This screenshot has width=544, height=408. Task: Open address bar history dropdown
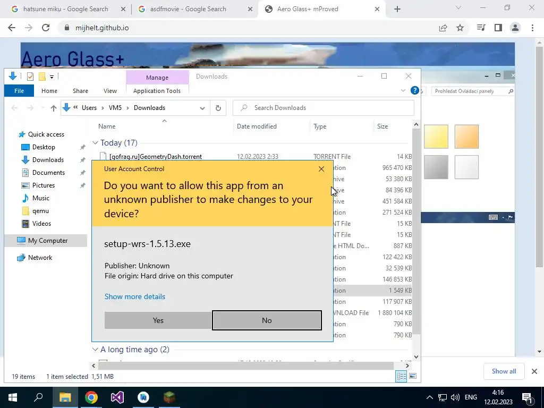click(x=202, y=108)
